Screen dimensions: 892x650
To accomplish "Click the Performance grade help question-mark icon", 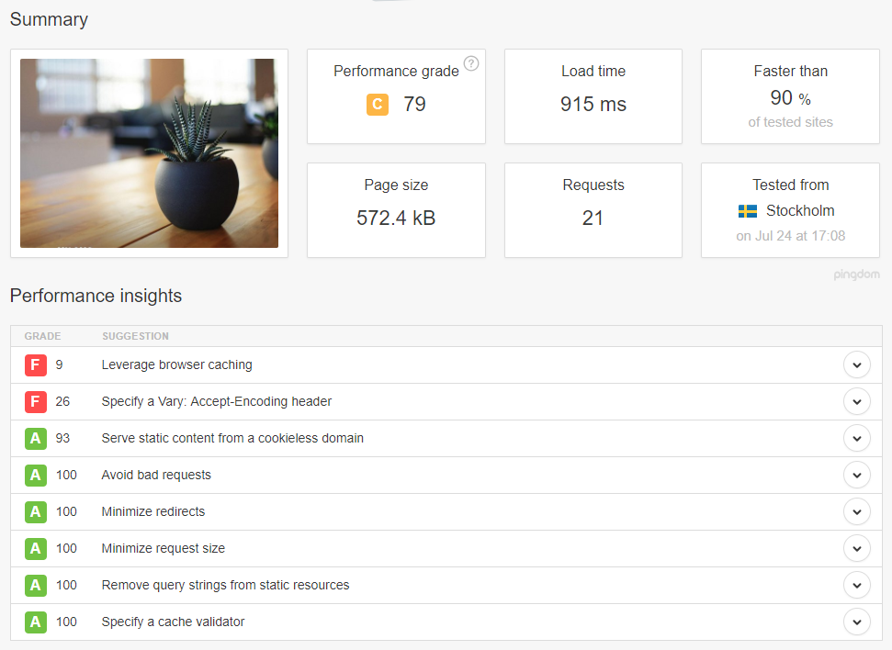I will pos(471,63).
